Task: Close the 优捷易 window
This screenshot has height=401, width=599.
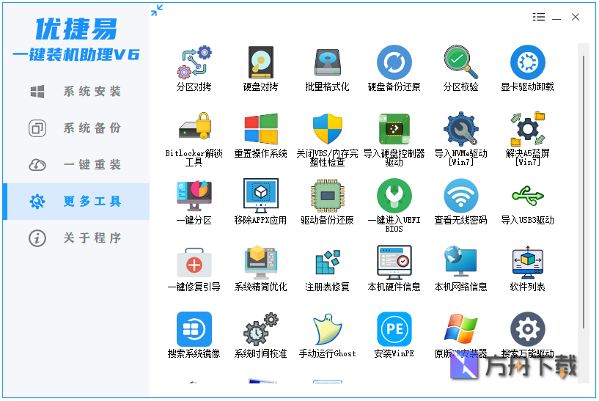Action: coord(576,17)
